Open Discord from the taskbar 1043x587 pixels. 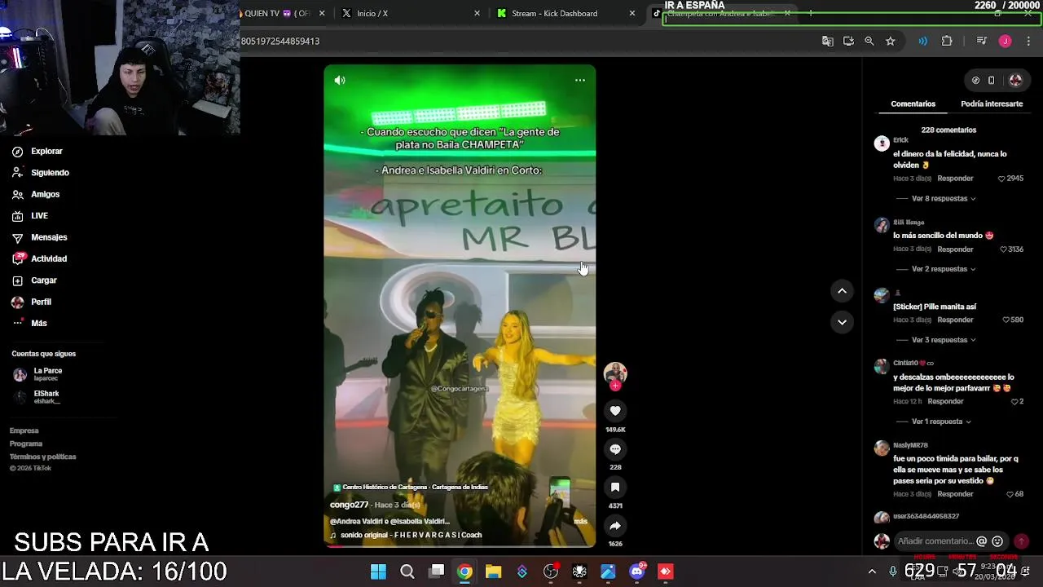637,572
